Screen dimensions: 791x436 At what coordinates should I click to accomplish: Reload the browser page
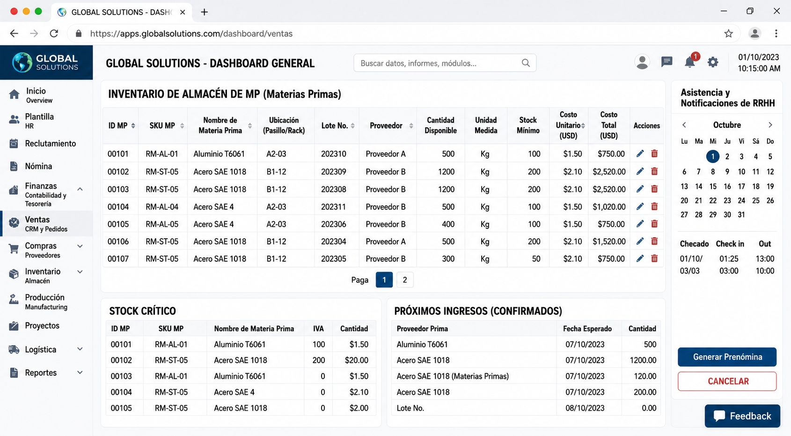[54, 34]
